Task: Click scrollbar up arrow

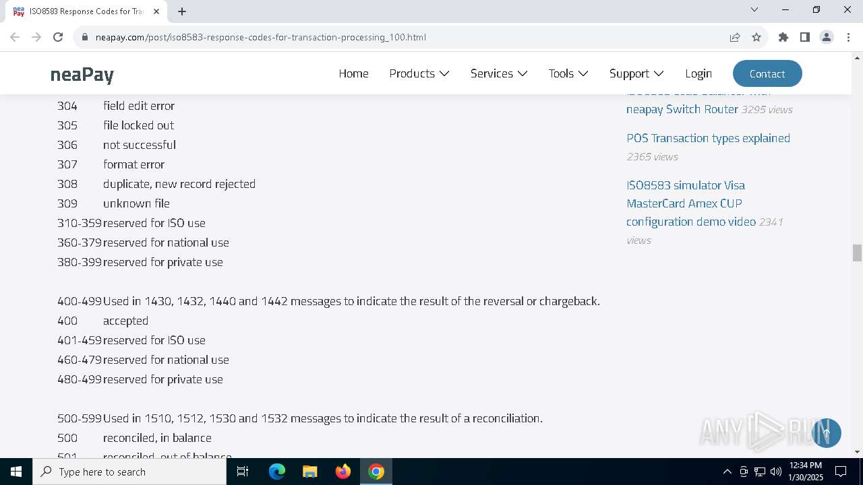Action: [857, 57]
